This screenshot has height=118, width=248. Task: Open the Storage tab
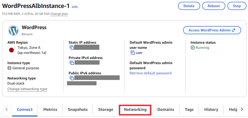pos(106,109)
